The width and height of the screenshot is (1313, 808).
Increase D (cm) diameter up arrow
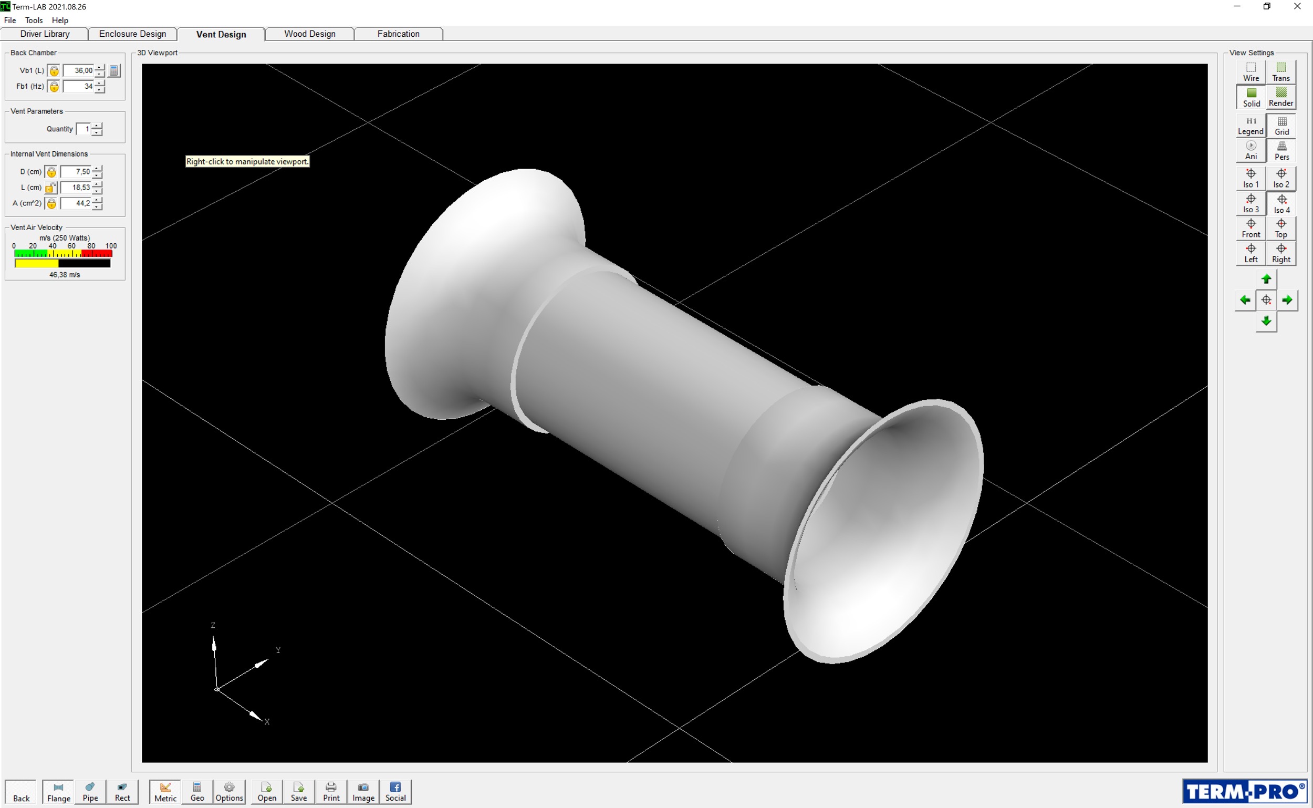click(x=97, y=168)
